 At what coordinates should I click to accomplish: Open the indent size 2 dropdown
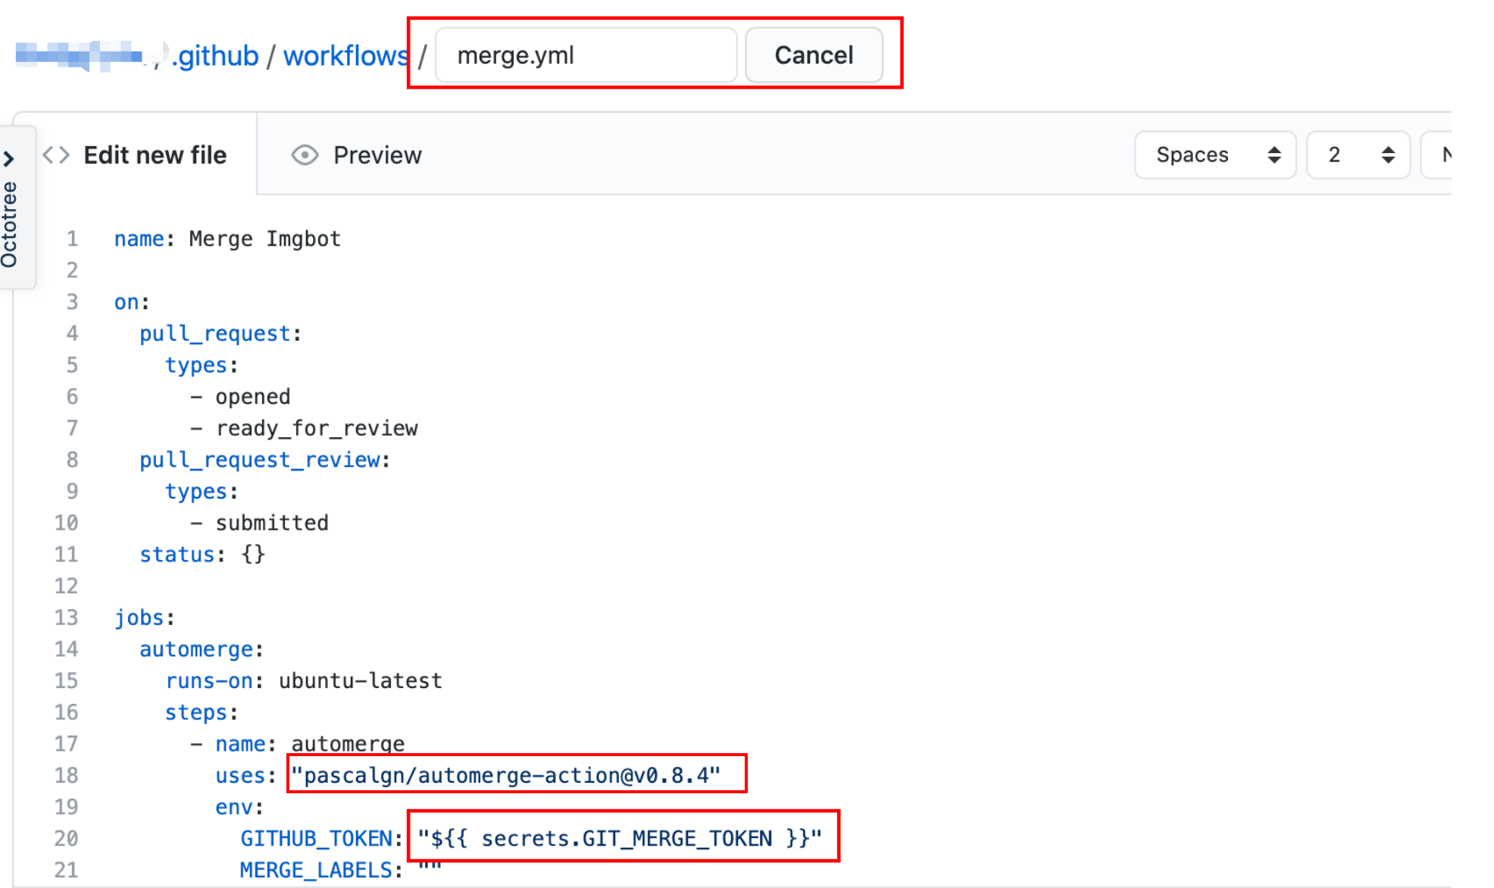point(1358,155)
